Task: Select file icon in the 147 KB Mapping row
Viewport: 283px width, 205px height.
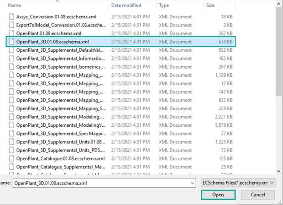Action: [x=11, y=92]
